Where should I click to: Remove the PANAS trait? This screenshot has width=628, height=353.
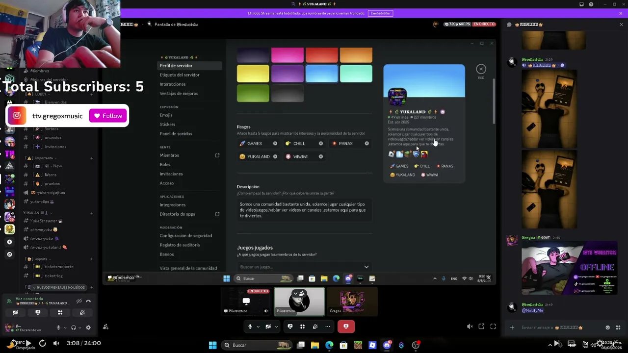point(366,144)
